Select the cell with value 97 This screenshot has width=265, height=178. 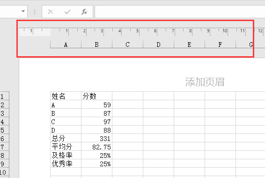click(96, 121)
